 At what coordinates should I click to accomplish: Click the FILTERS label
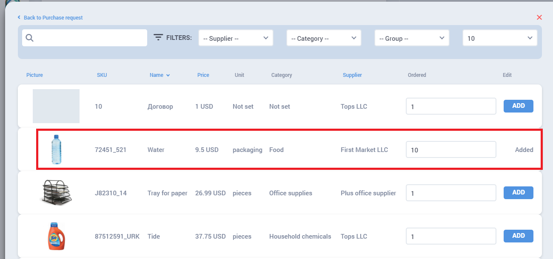click(x=179, y=38)
